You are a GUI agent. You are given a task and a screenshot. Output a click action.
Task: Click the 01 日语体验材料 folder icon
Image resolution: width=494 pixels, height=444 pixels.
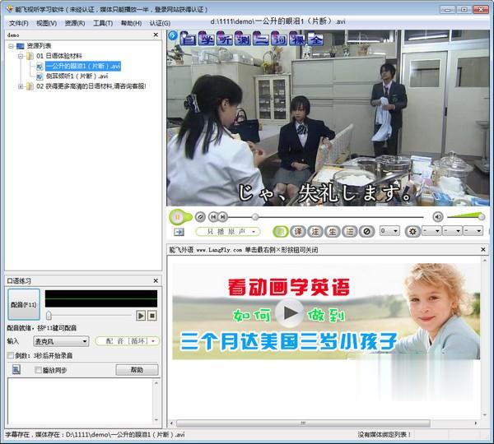click(30, 56)
